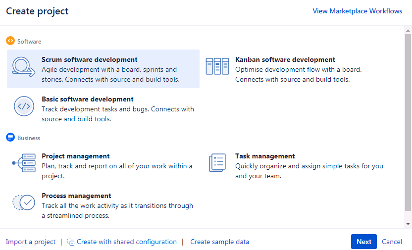Click Import a project link
This screenshot has width=412, height=250.
[x=31, y=242]
